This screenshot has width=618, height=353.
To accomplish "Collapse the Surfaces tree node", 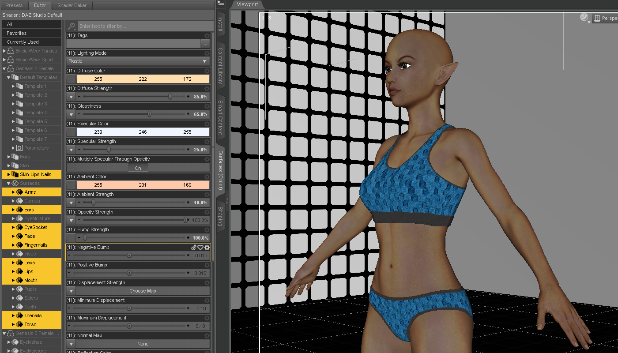I will click(x=9, y=183).
